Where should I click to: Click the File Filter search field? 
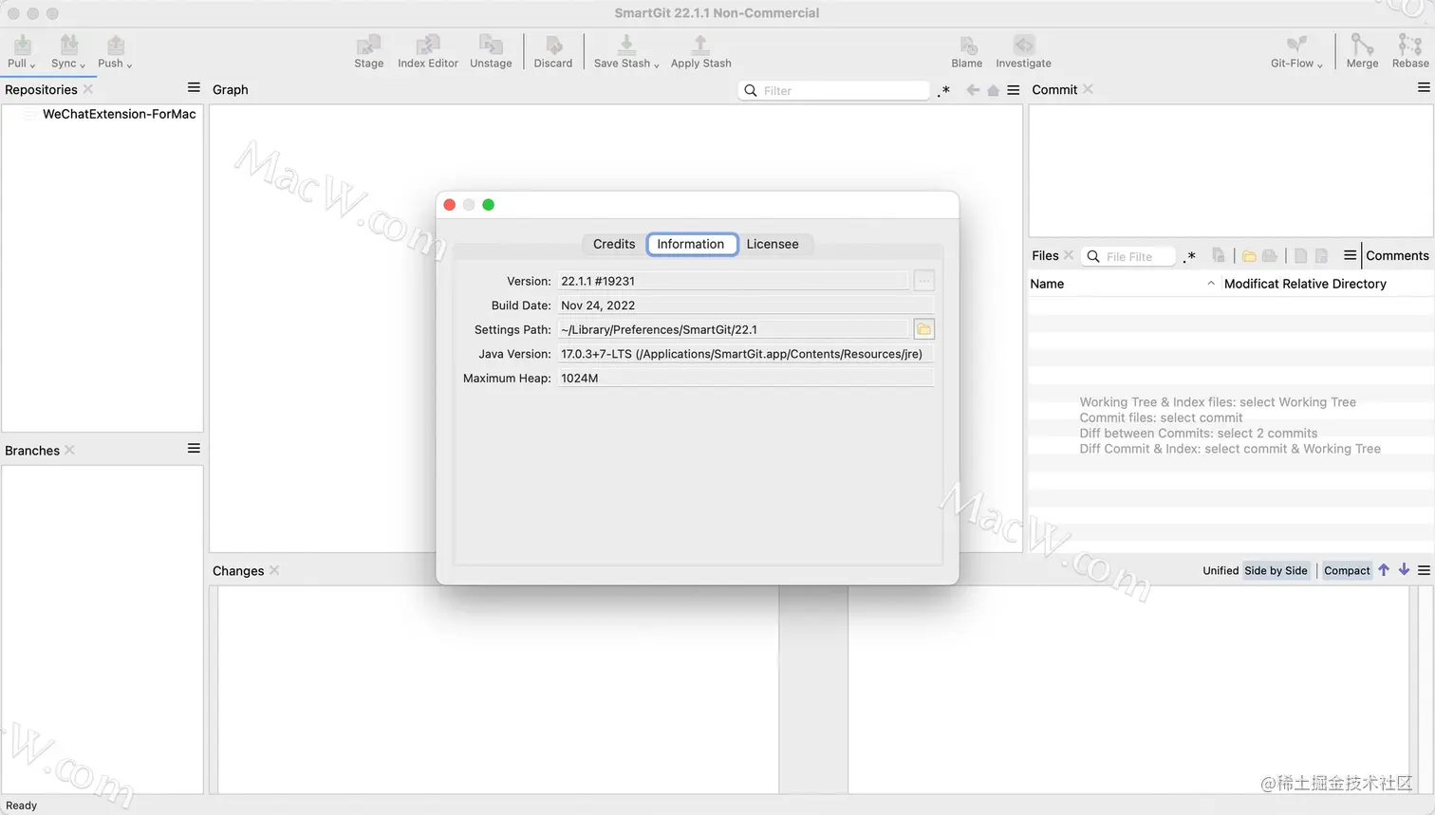1128,256
